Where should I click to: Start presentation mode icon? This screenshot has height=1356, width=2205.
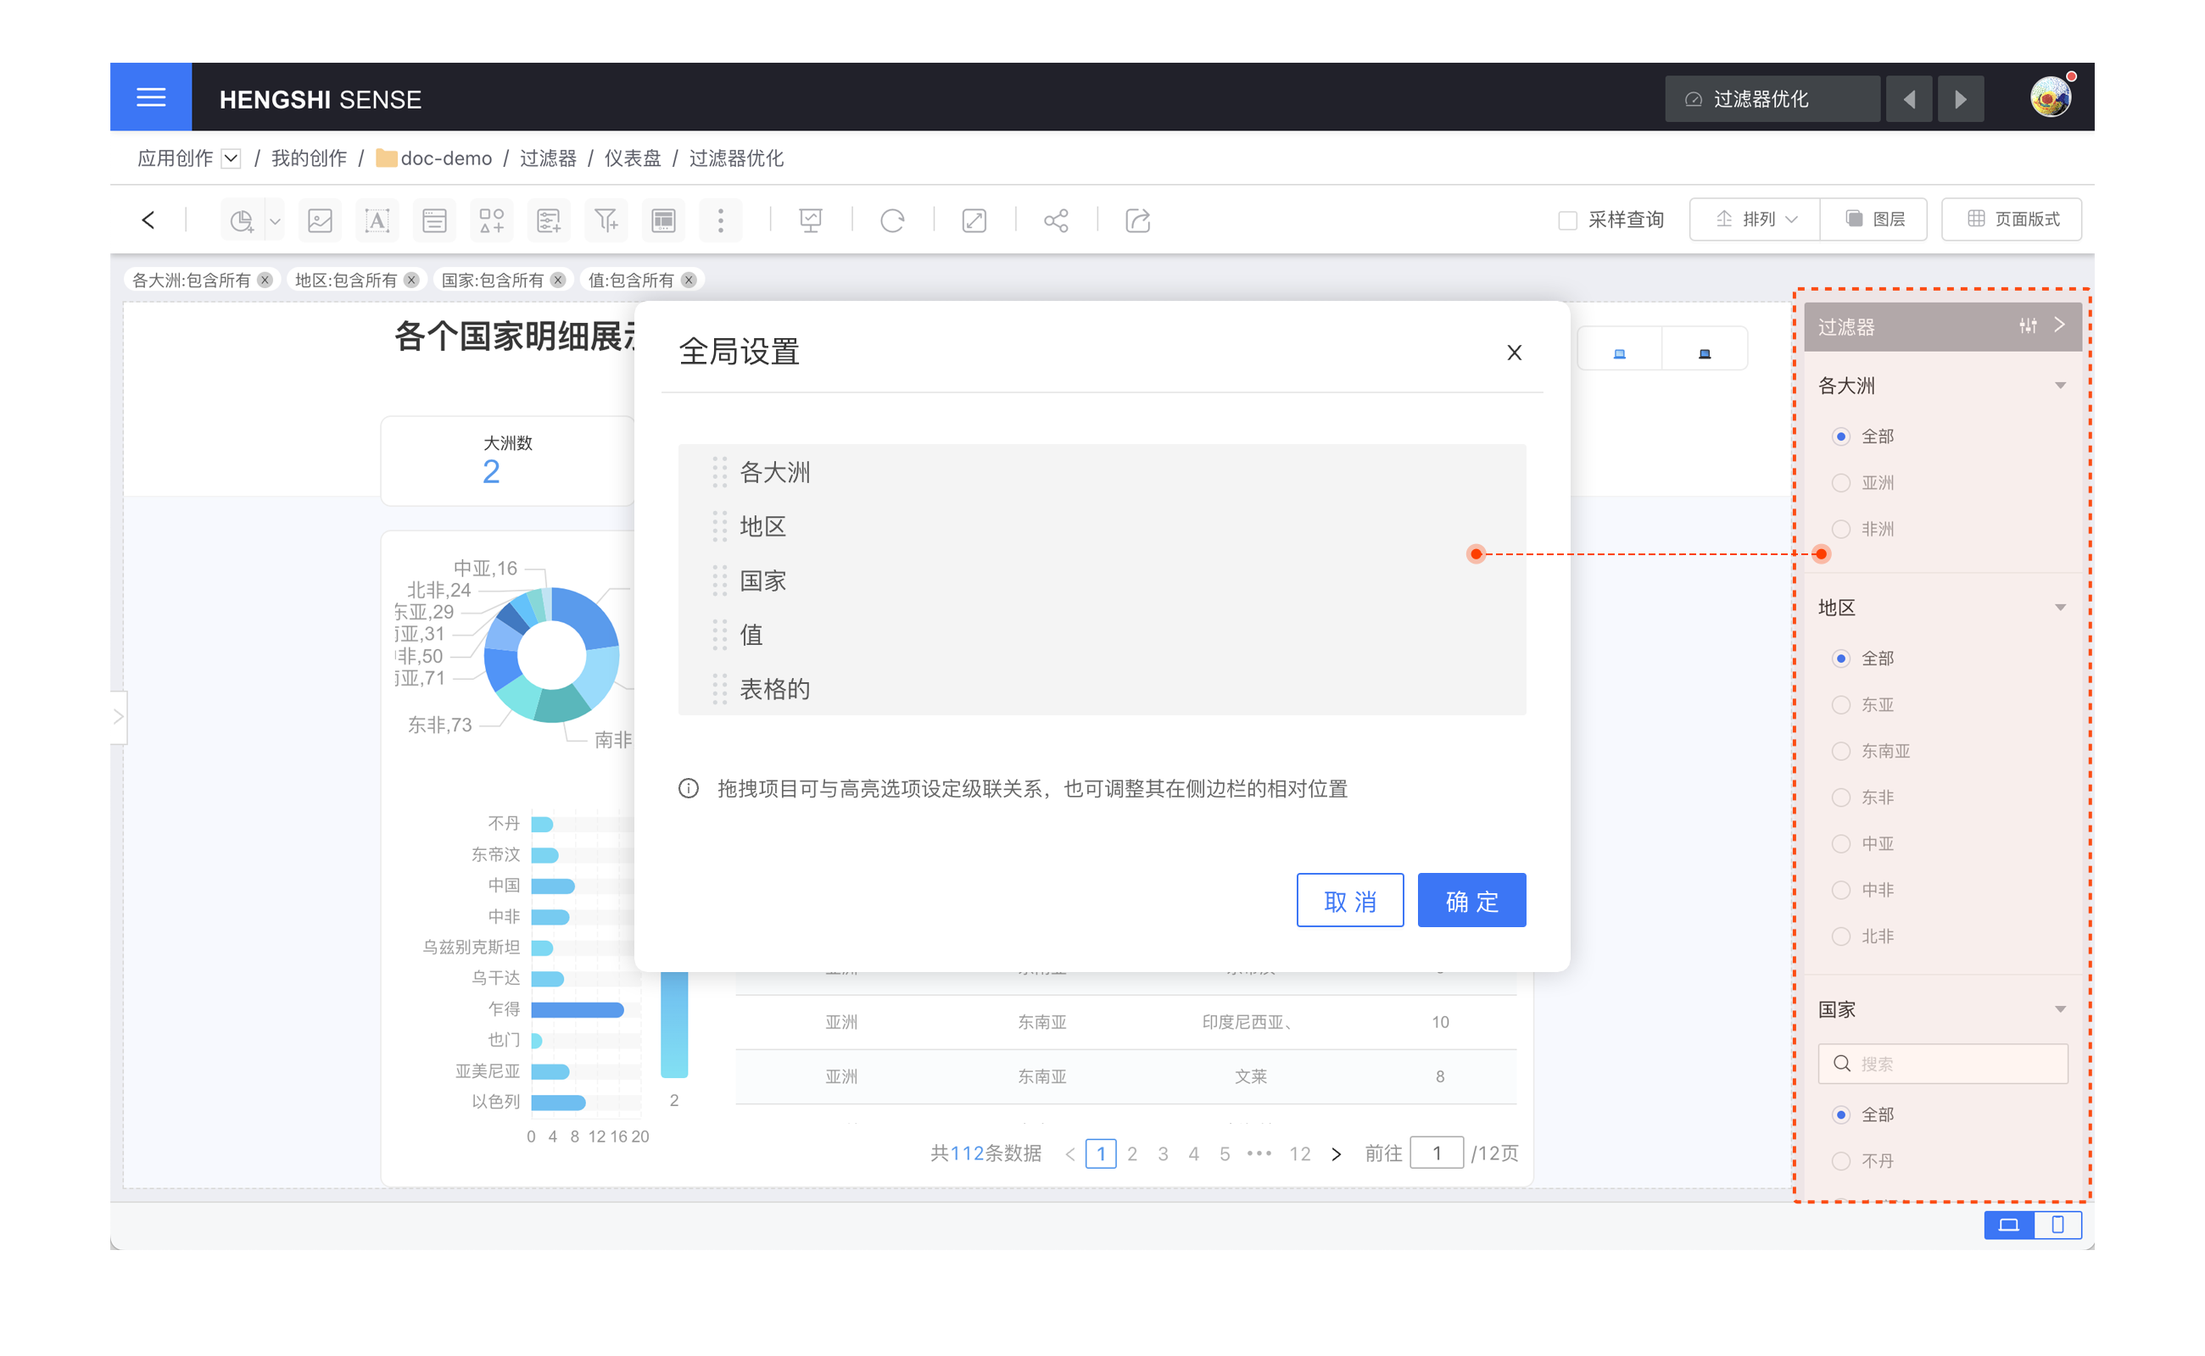pos(811,220)
